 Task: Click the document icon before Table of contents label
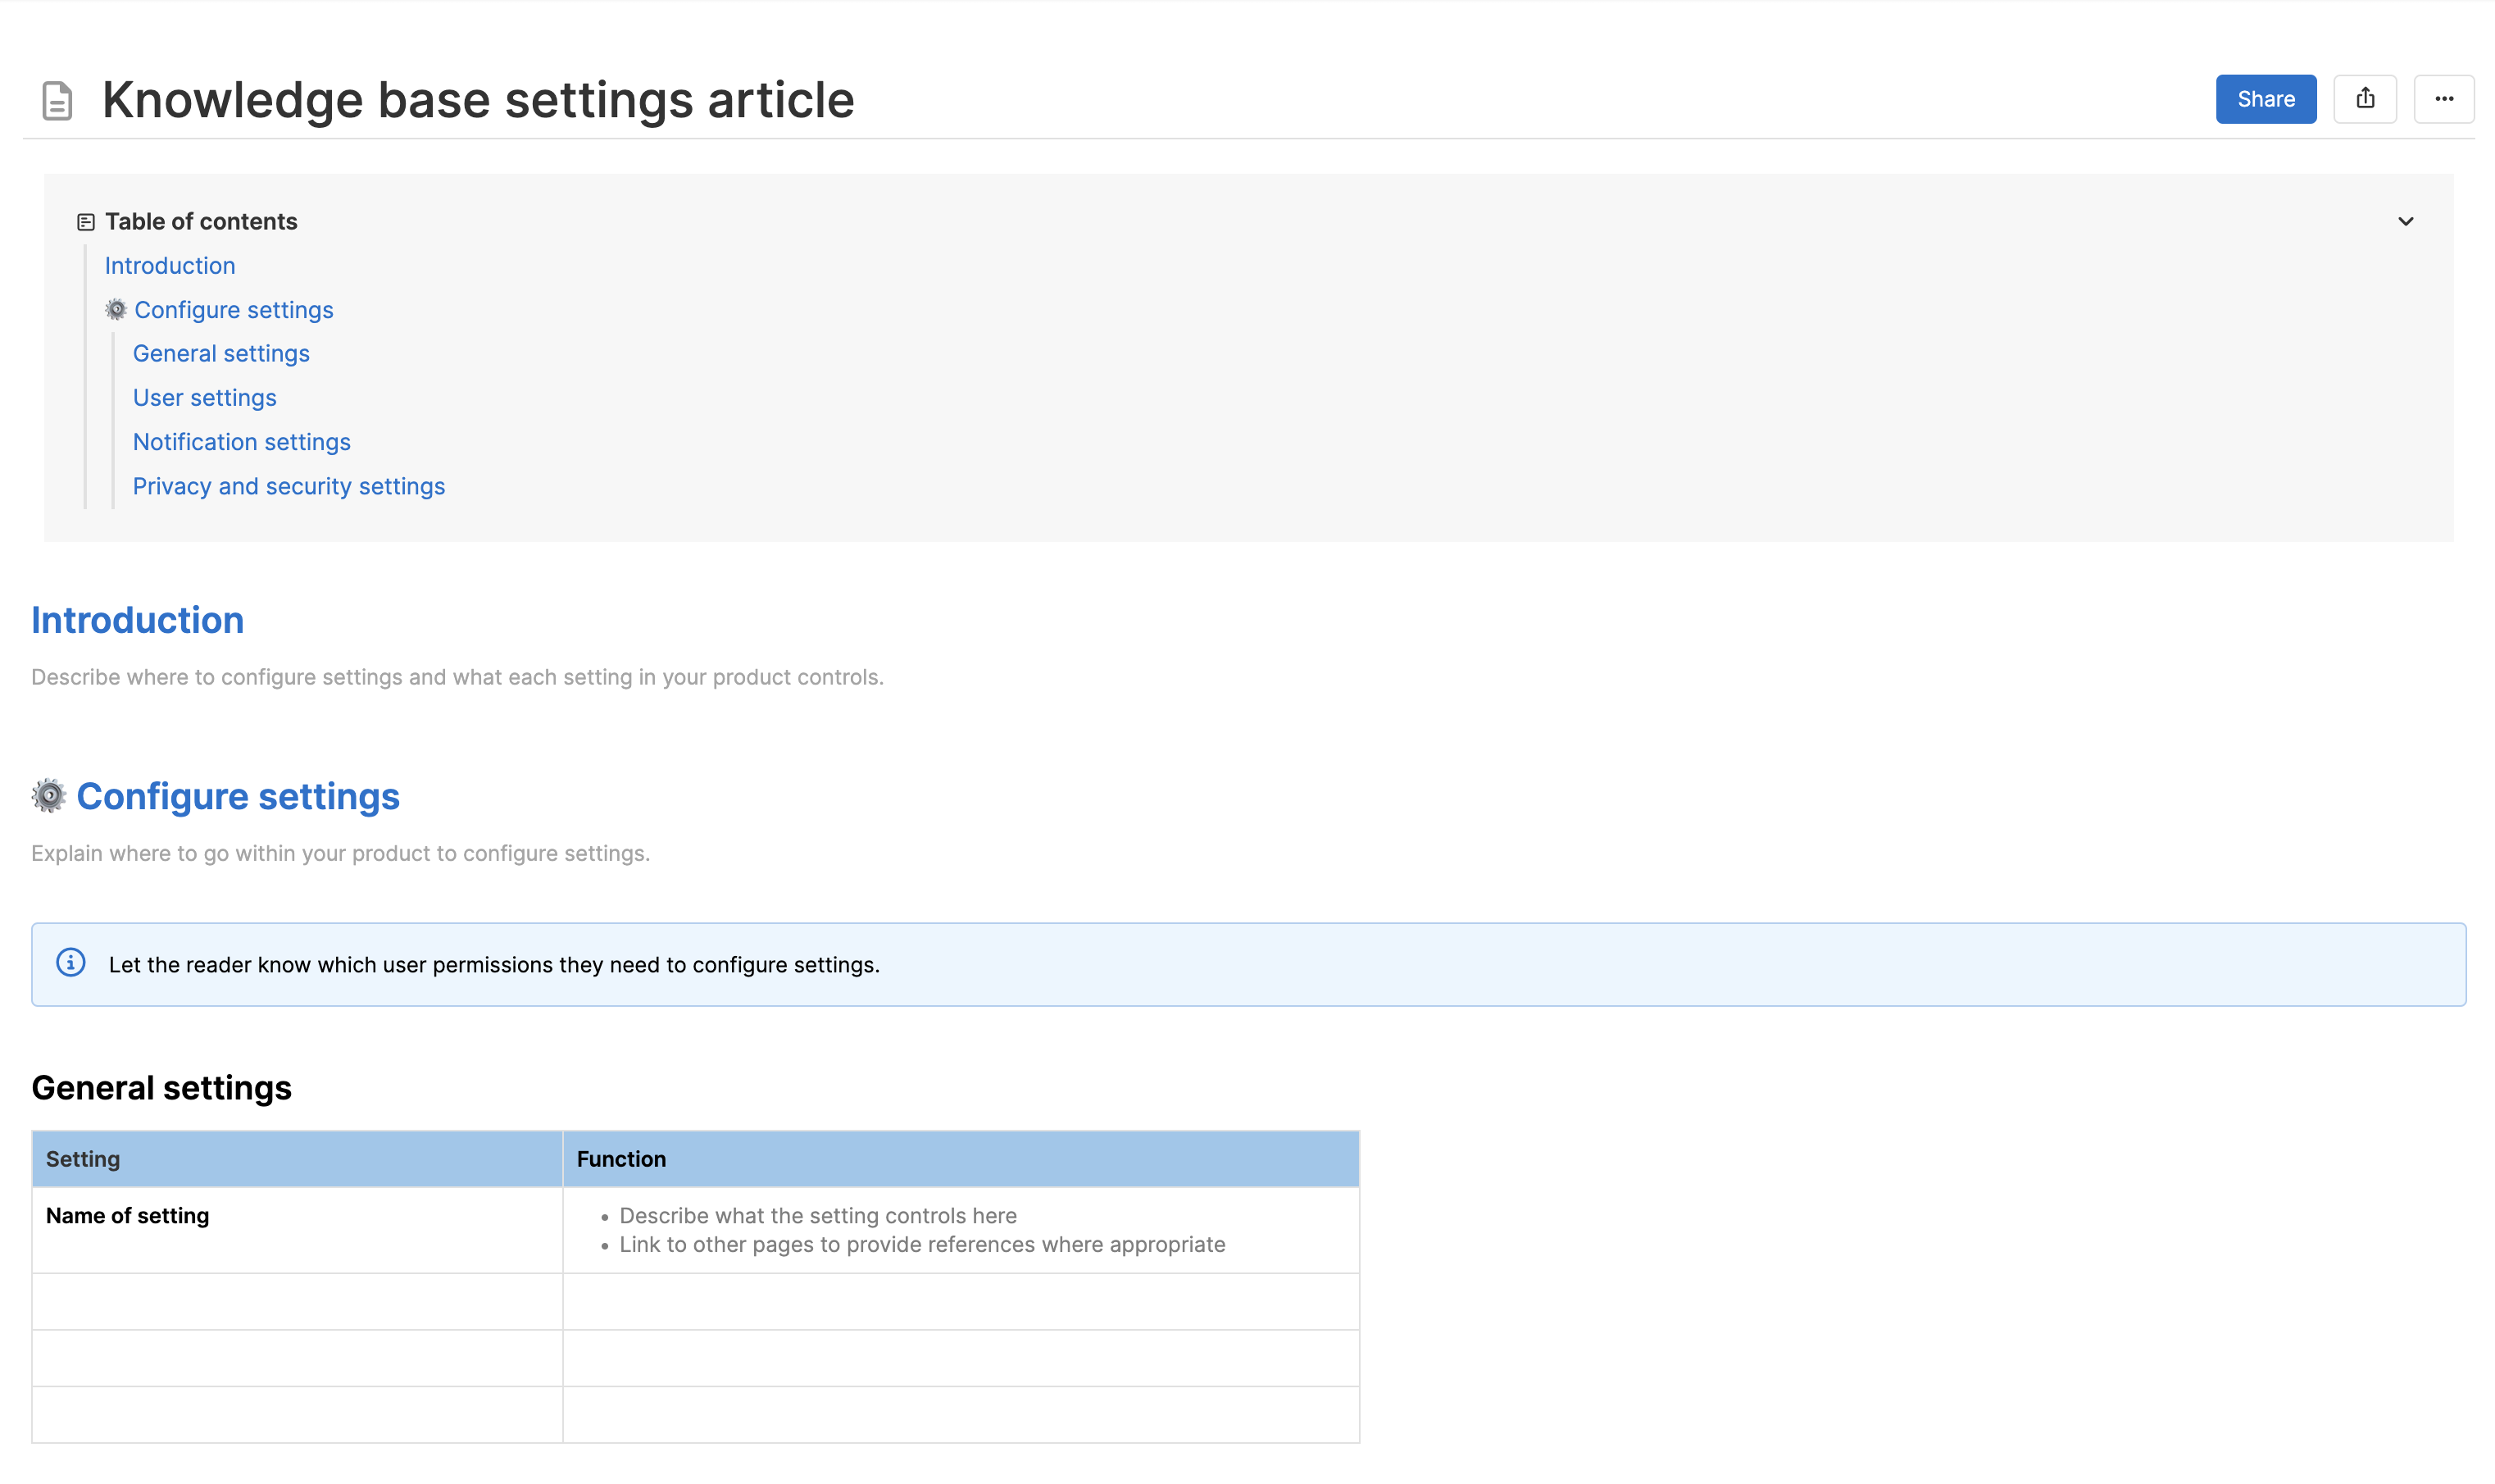tap(85, 221)
